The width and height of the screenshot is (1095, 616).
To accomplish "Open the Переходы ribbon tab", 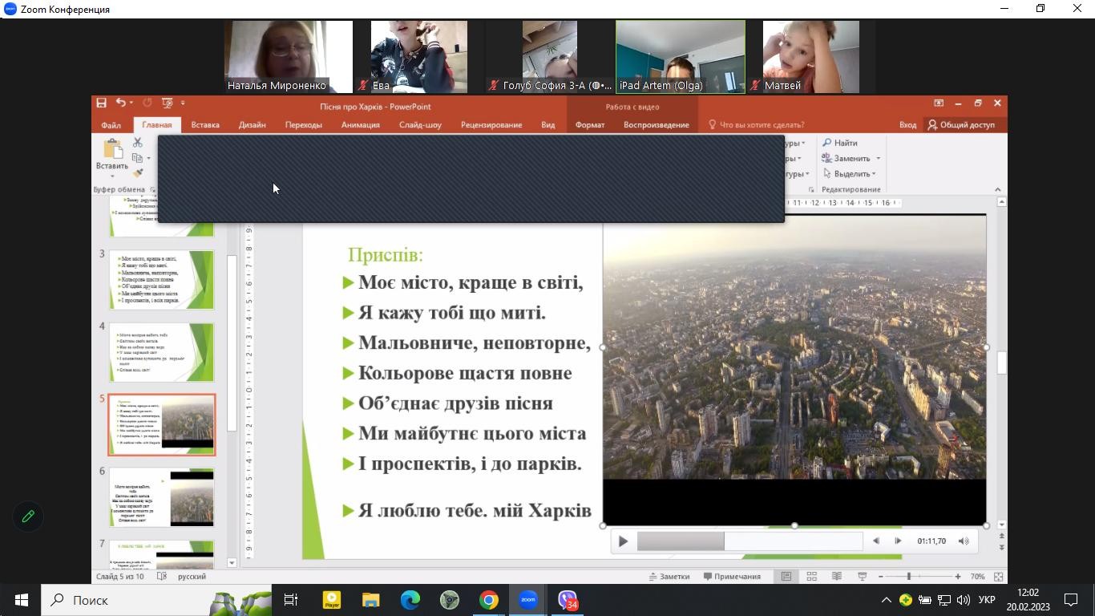I will [x=303, y=125].
